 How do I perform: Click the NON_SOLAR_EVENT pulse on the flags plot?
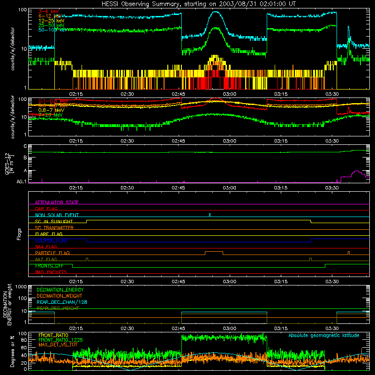tap(210, 215)
